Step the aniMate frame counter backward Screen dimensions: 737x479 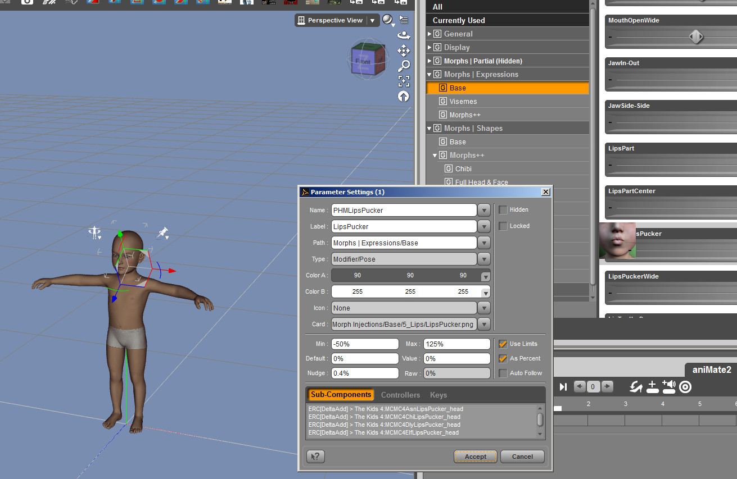point(580,386)
